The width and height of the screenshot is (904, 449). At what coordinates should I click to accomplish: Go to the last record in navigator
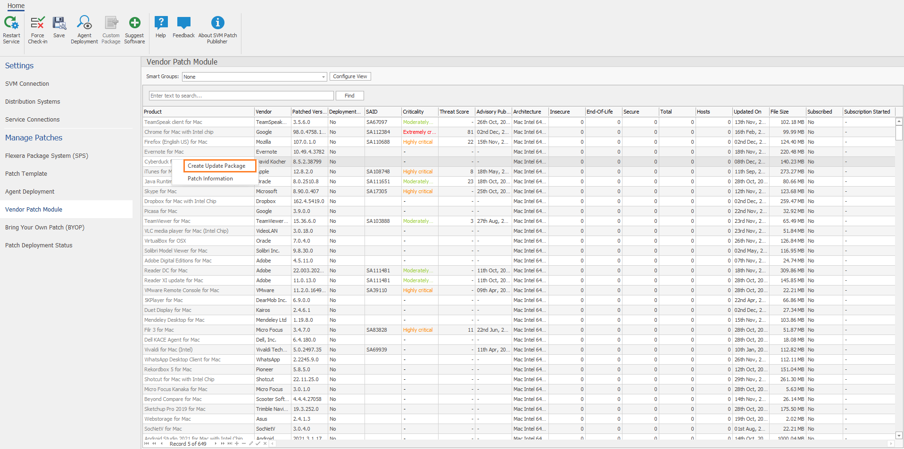point(230,443)
